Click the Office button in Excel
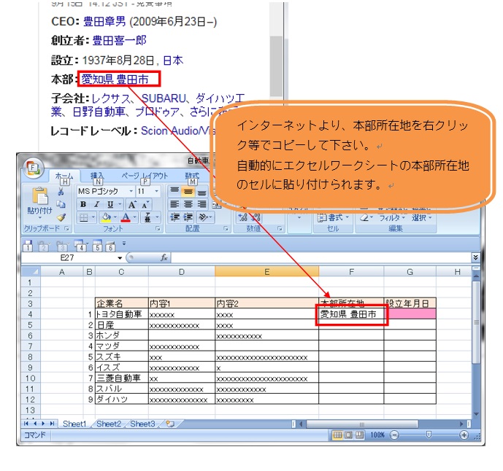Image resolution: width=503 pixels, height=471 pixels. coord(34,168)
